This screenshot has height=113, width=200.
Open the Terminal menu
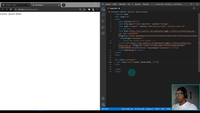click(146, 4)
